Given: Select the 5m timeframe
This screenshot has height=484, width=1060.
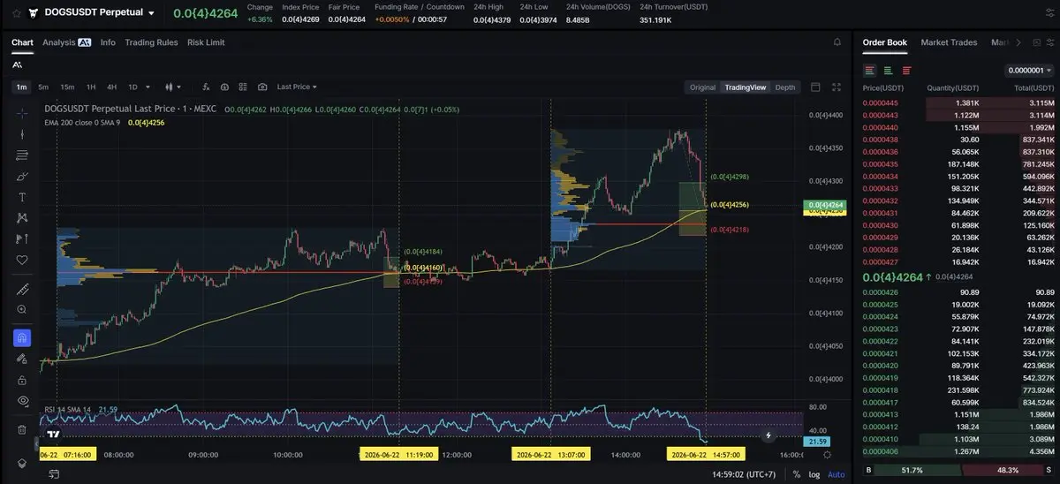Looking at the screenshot, I should 44,87.
